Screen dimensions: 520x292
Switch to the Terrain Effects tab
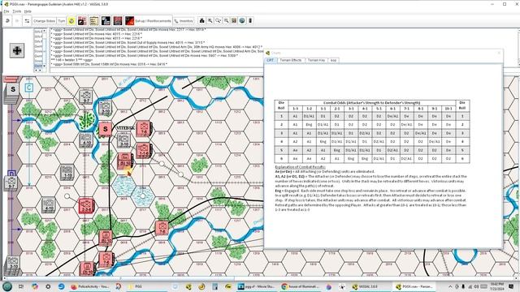click(291, 60)
